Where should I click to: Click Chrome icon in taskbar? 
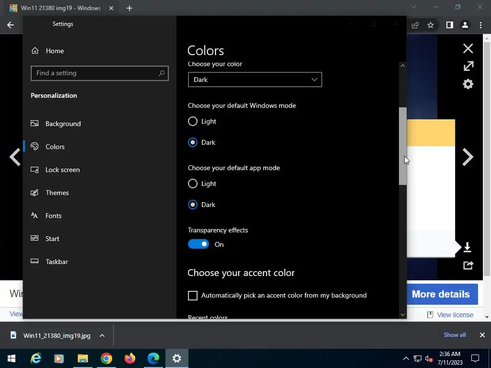coord(106,358)
